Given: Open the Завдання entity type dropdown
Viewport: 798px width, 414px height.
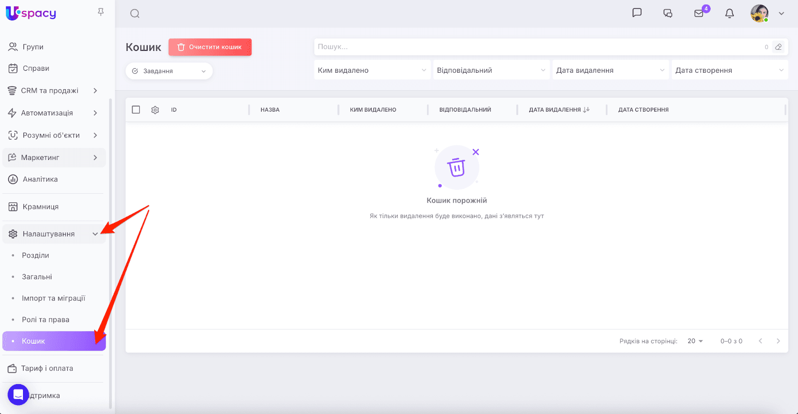Looking at the screenshot, I should click(x=169, y=71).
